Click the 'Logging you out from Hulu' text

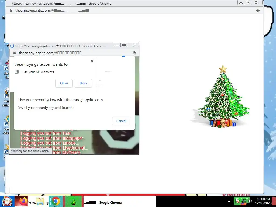tap(47, 133)
